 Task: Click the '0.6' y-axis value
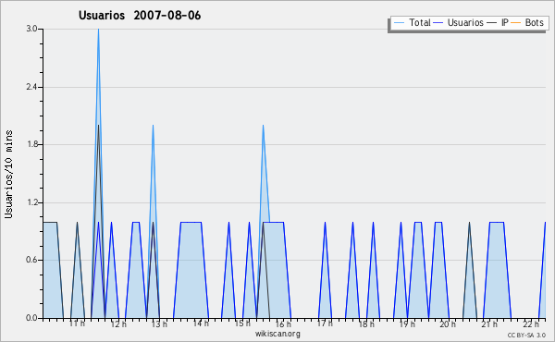click(x=31, y=260)
